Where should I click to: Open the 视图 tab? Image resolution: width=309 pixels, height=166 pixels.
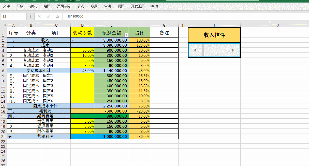tap(121, 6)
